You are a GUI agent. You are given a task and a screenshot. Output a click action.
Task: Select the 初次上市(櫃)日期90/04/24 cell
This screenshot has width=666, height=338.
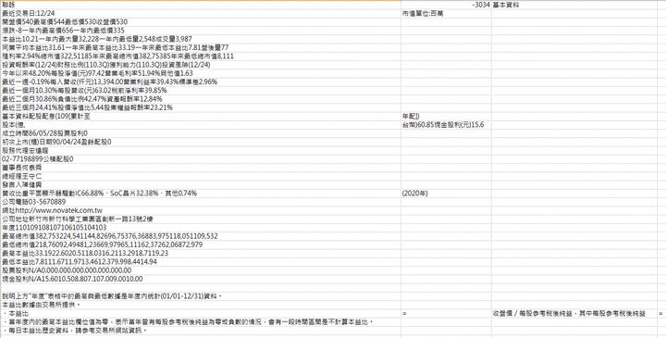(201, 142)
